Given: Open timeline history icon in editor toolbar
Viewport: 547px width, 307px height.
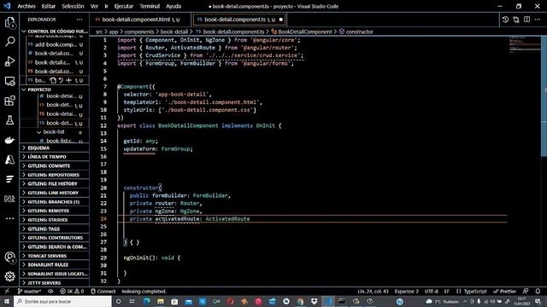Looking at the screenshot, I should tap(505, 20).
